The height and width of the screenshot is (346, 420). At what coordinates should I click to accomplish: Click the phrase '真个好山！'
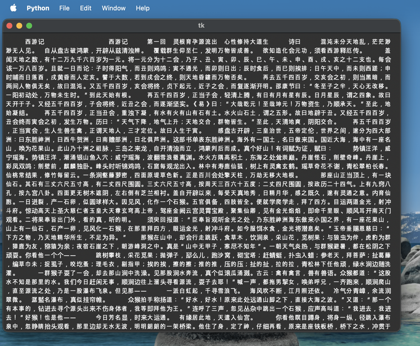coord(259,149)
